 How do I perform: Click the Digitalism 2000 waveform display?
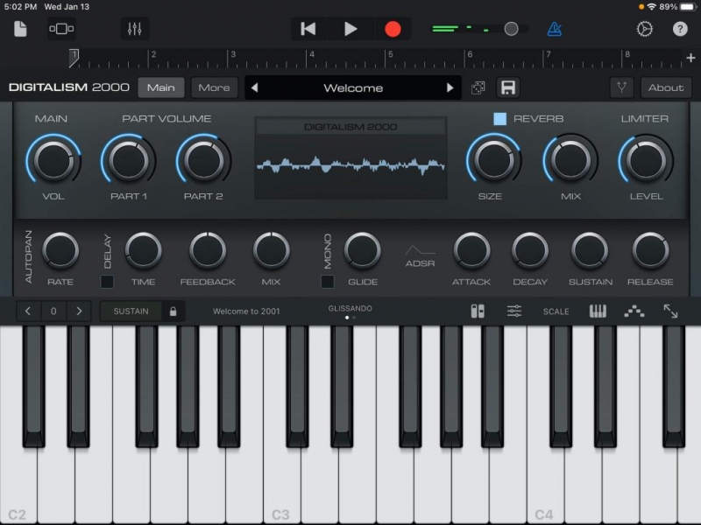351,158
